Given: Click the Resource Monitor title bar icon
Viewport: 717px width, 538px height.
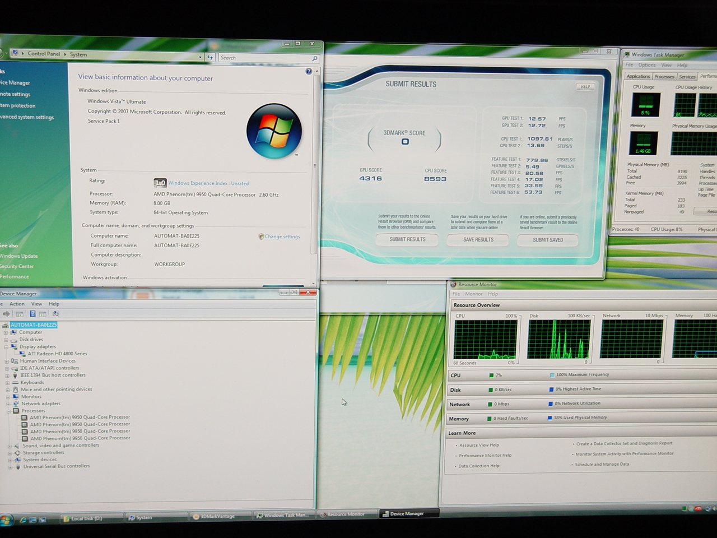Looking at the screenshot, I should coord(453,285).
